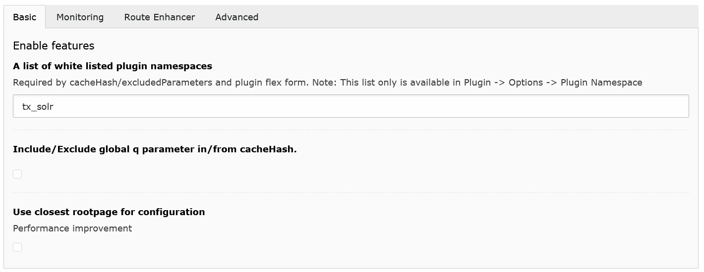Click the white listed plugin namespaces label

click(112, 66)
